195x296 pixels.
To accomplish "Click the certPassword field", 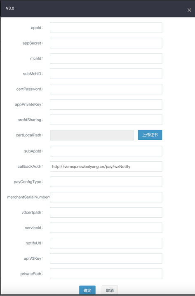I will [106, 89].
